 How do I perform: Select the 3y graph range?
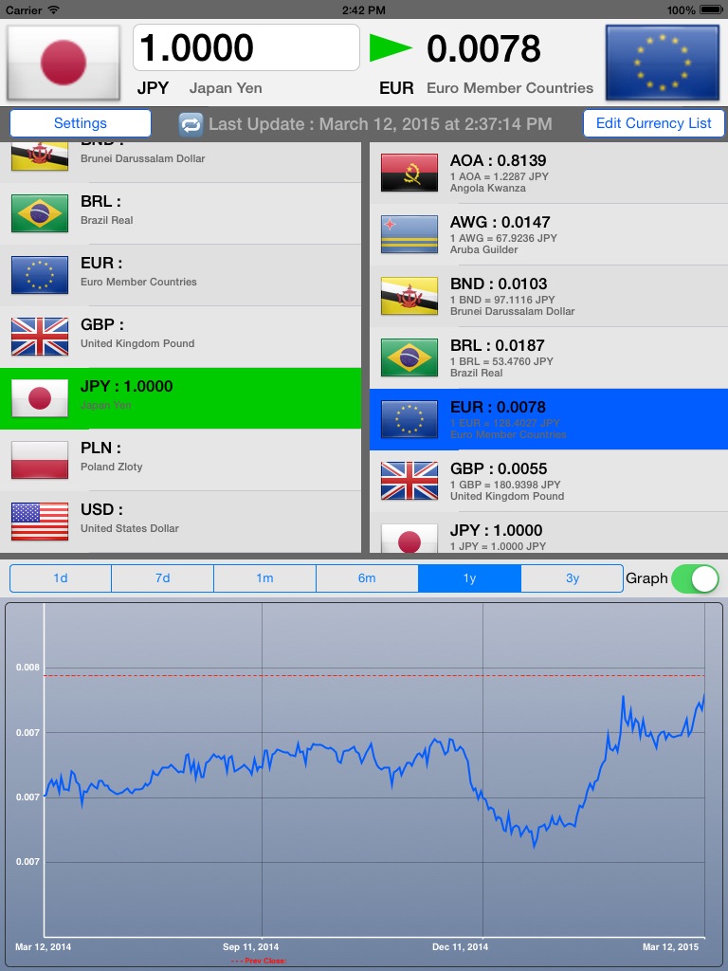[572, 578]
